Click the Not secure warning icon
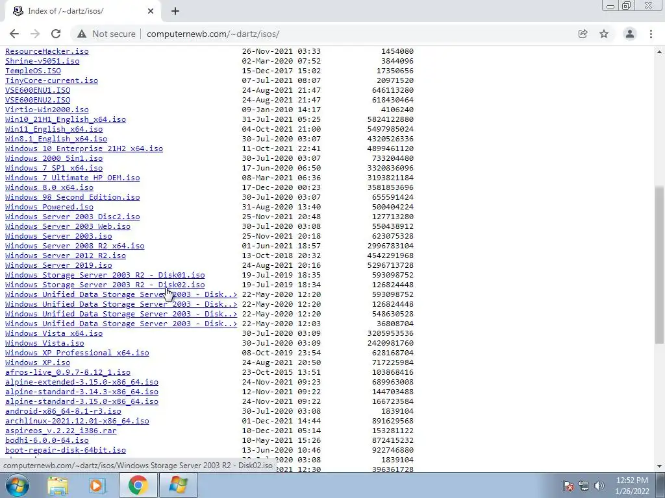 pos(82,34)
